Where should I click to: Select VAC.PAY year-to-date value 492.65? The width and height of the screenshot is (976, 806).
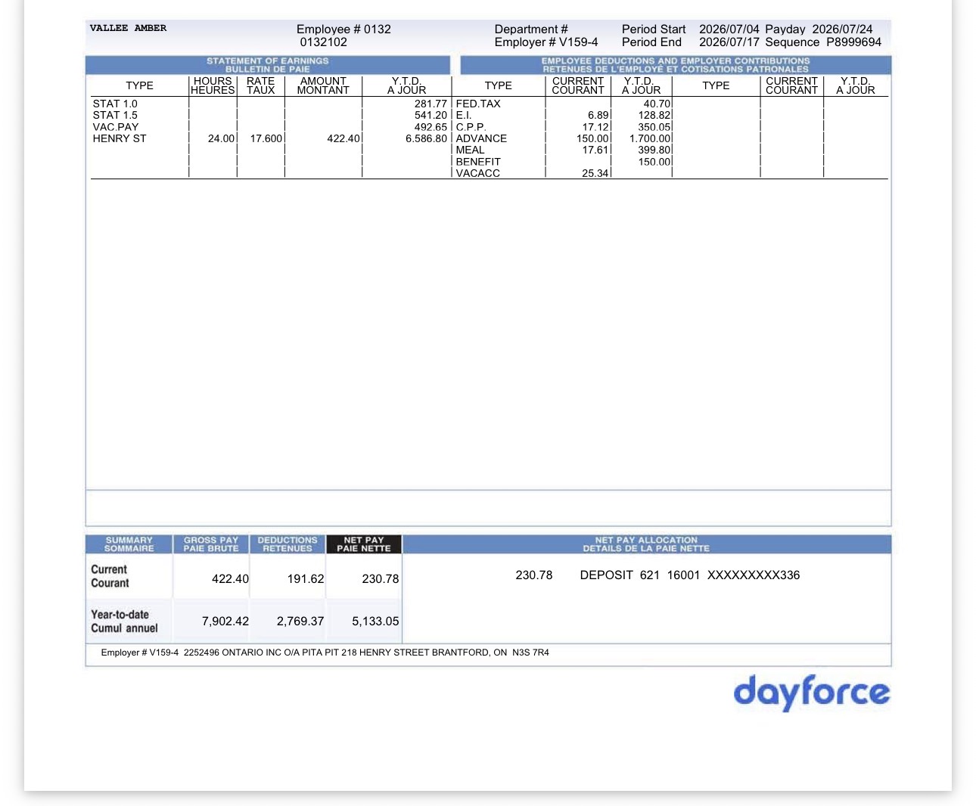[x=430, y=127]
